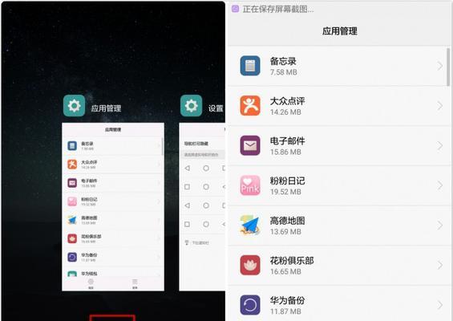Tap the 粉粉日记 Pink diary icon
453x321 pixels.
point(250,185)
